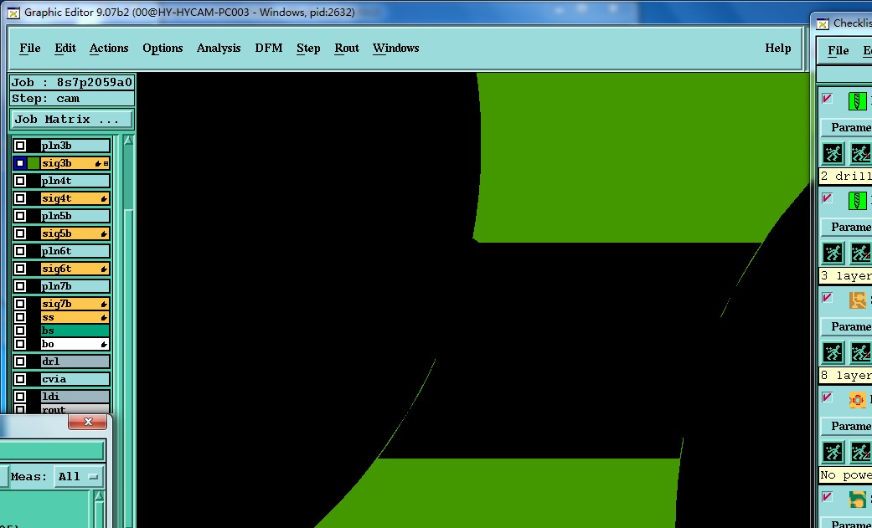Click the second run icon above "8 layer"
This screenshot has height=528, width=872.
[x=860, y=352]
